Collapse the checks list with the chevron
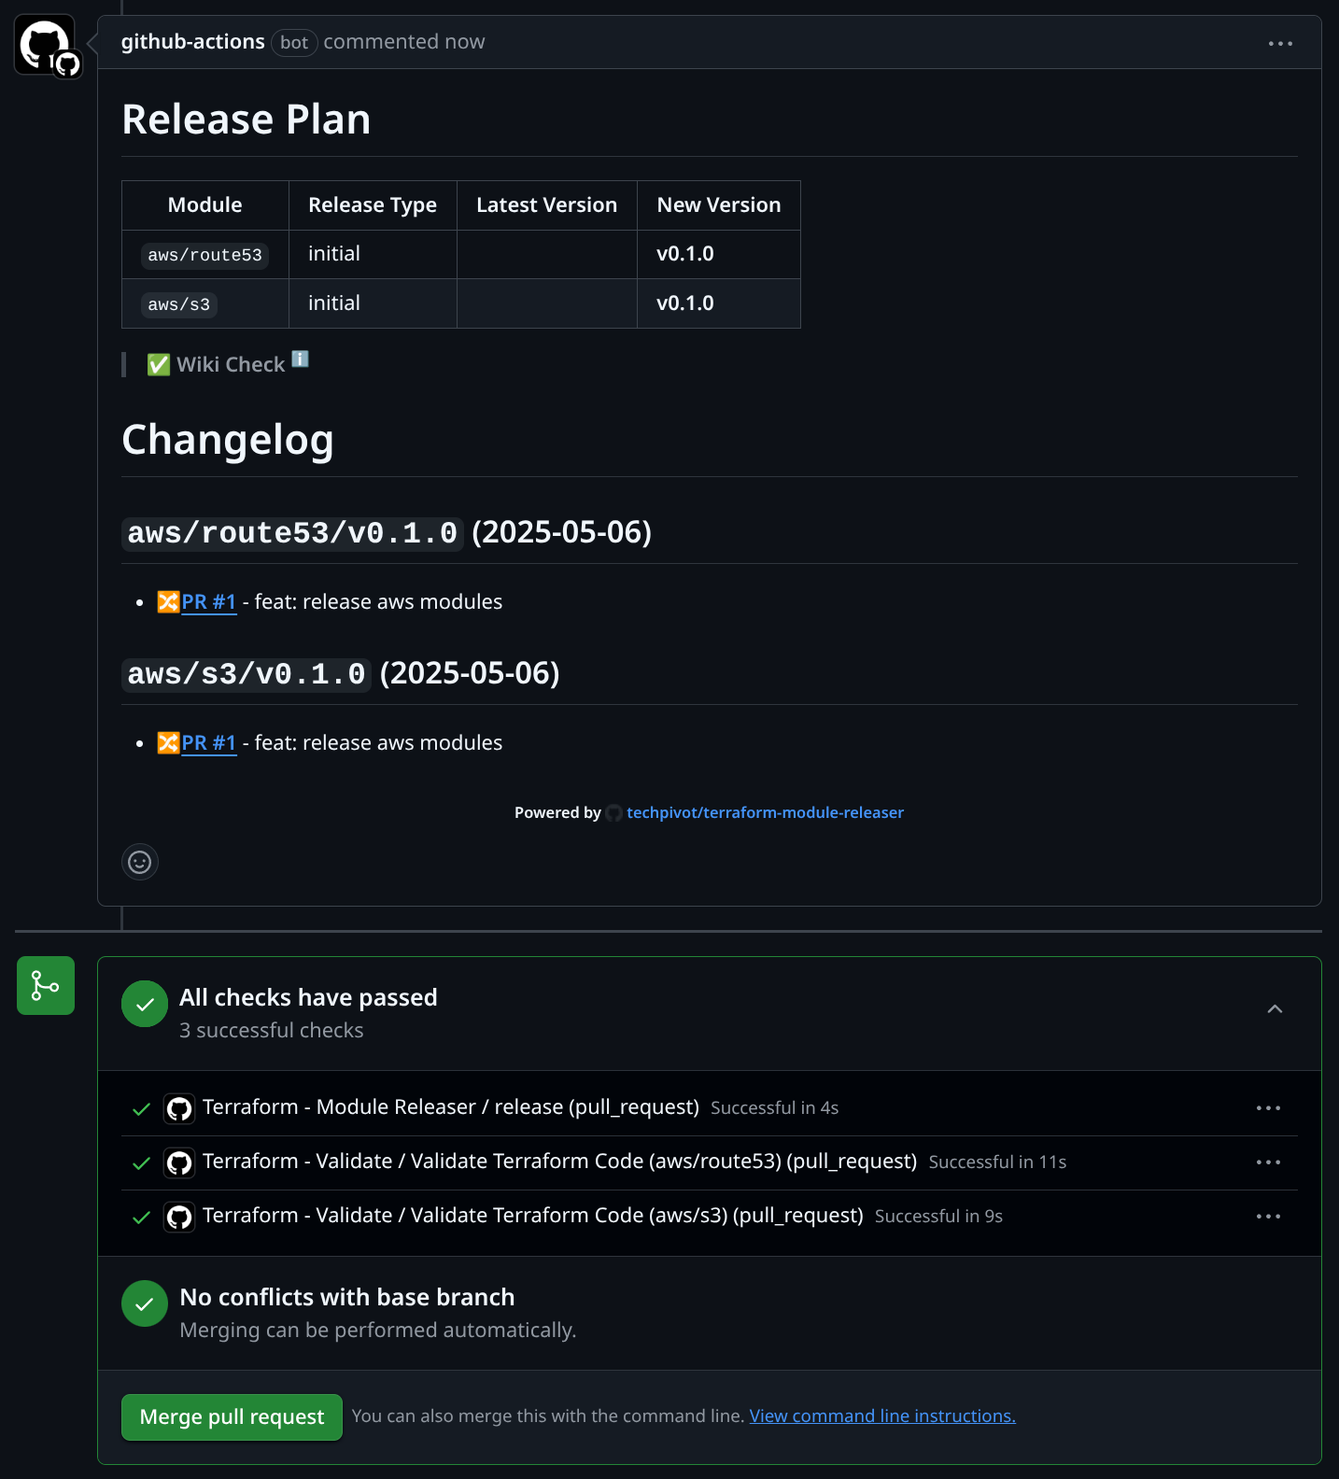1339x1479 pixels. (1275, 1009)
